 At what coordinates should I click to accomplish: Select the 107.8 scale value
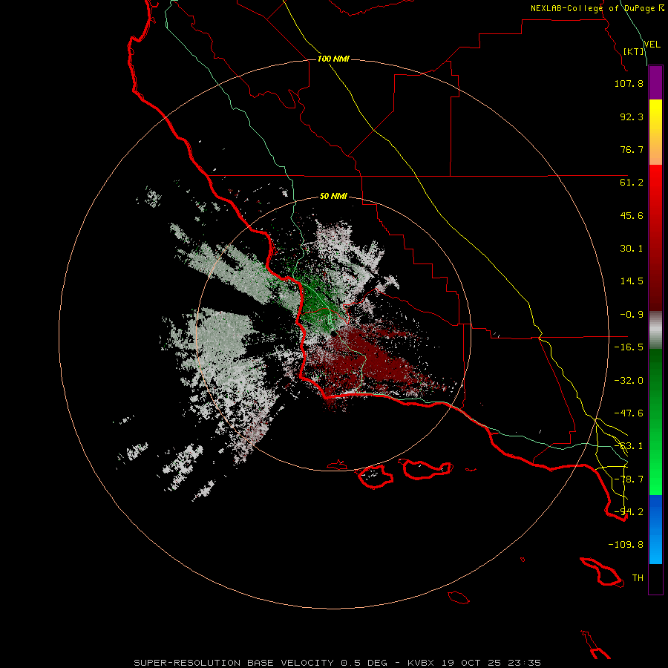coord(629,83)
